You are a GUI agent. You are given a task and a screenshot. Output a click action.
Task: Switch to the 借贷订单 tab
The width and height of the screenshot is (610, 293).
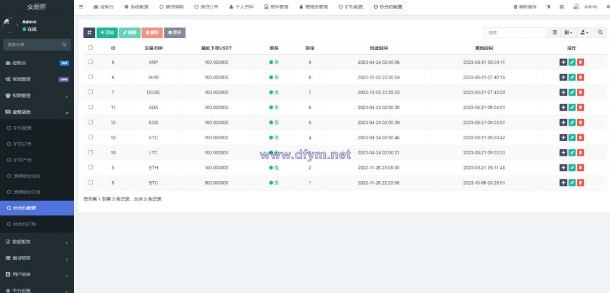(x=207, y=7)
